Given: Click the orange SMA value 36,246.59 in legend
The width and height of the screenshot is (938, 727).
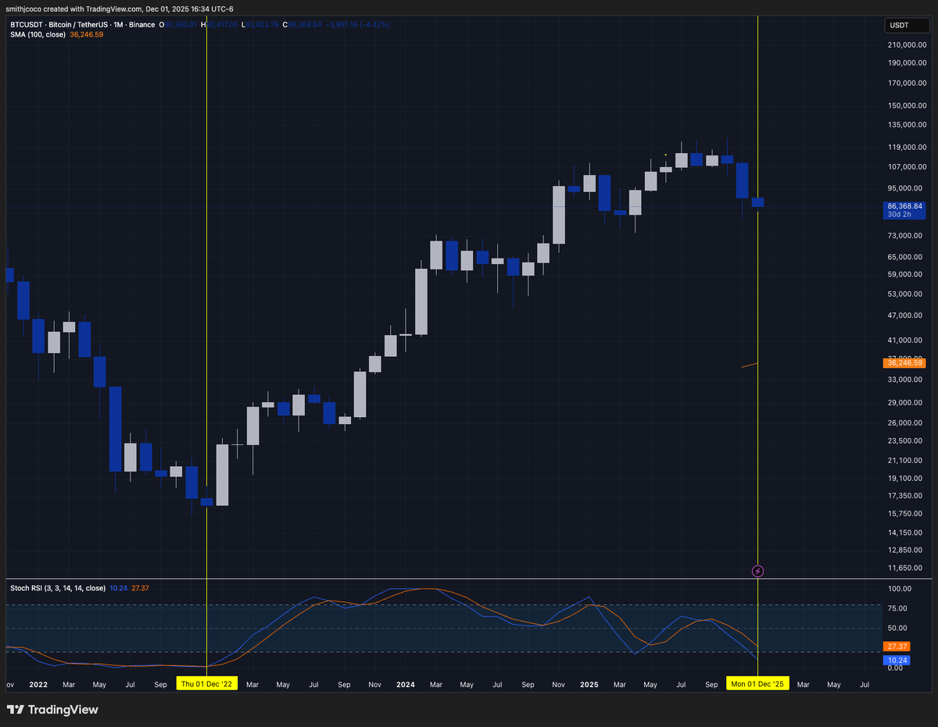Looking at the screenshot, I should 88,34.
